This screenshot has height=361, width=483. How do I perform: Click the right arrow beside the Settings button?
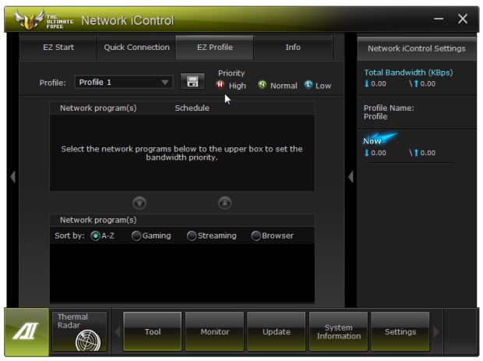click(436, 332)
